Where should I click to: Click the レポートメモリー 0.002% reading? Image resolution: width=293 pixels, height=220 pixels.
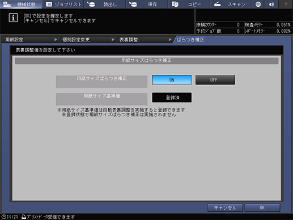tap(283, 31)
